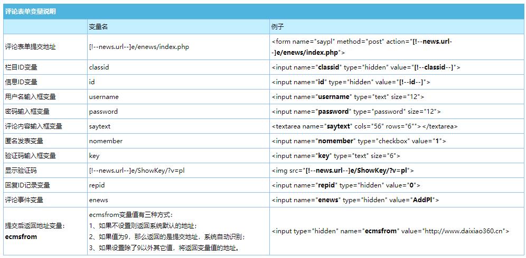This screenshot has height=258, width=526.
Task: Select the 信息ID变量 row label
Action: [x=21, y=82]
